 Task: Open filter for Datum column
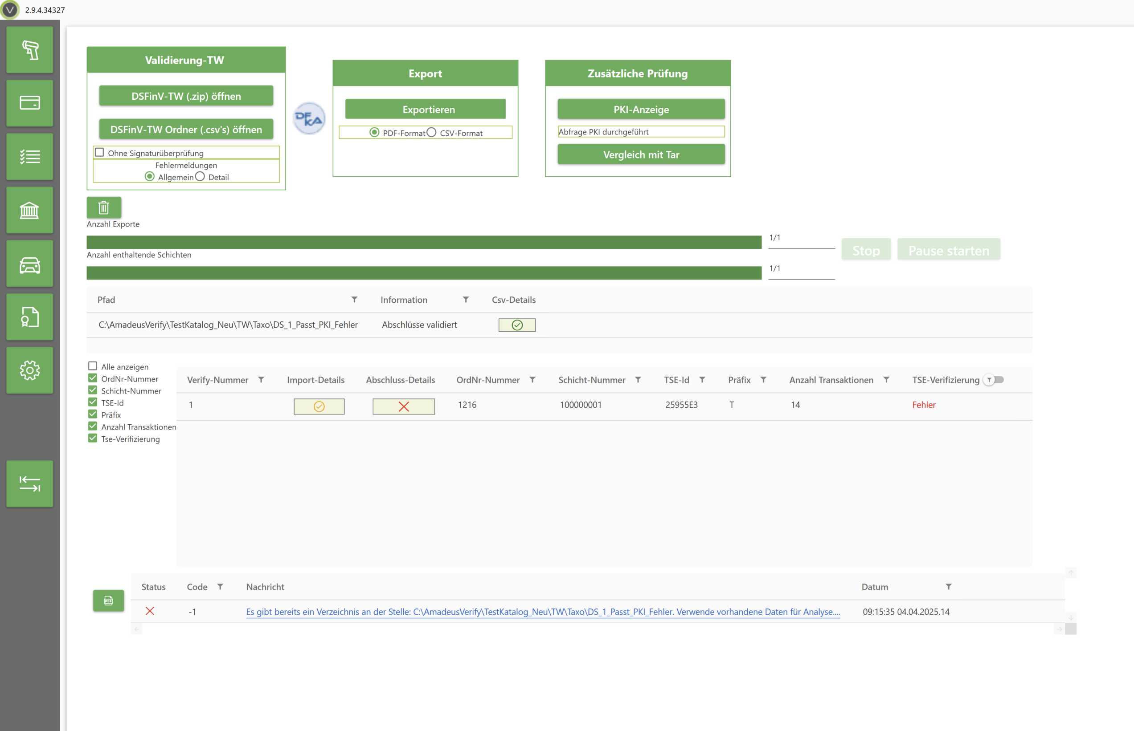pos(948,587)
